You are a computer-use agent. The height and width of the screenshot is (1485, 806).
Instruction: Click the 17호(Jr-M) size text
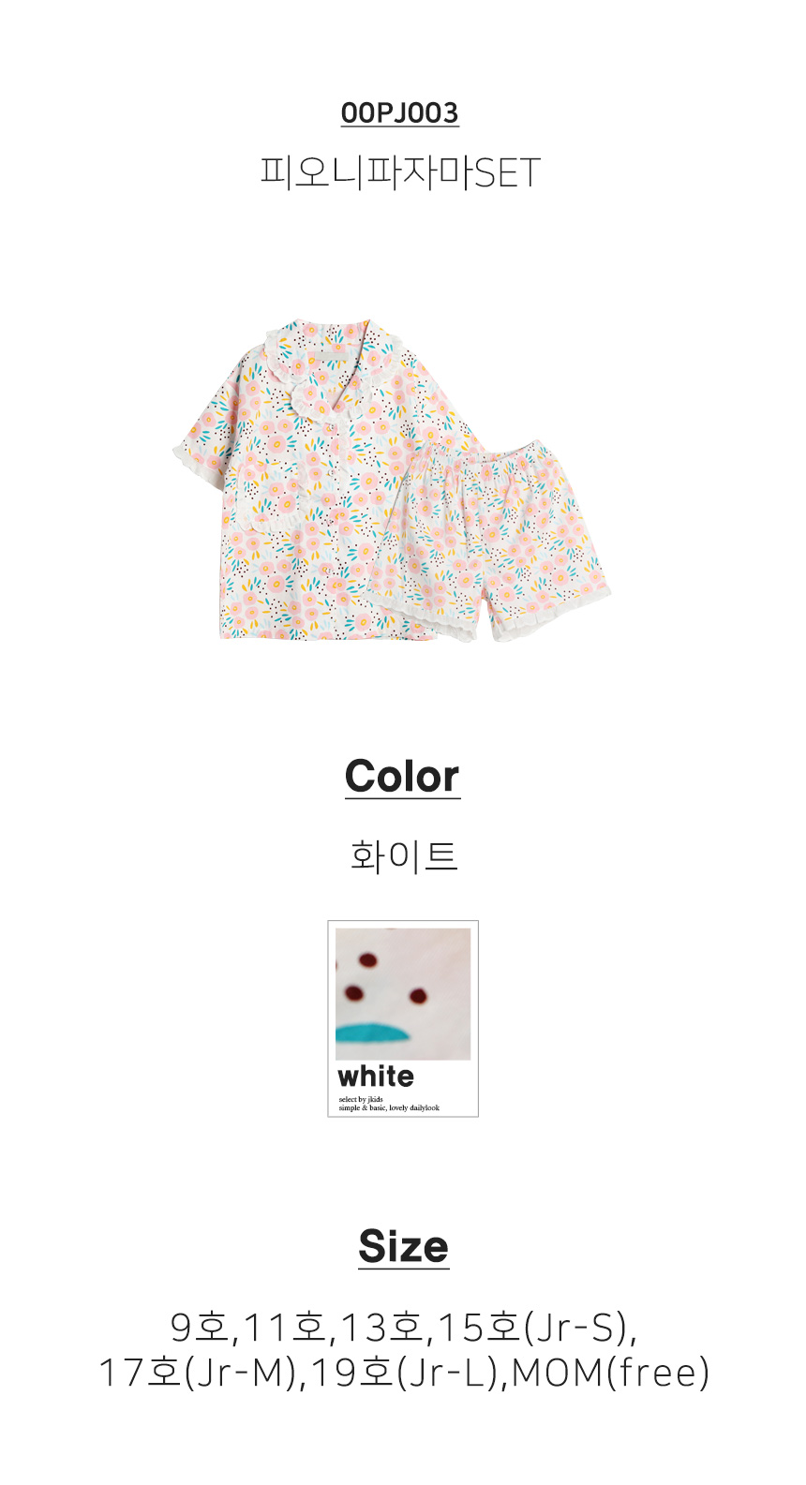click(x=198, y=1373)
